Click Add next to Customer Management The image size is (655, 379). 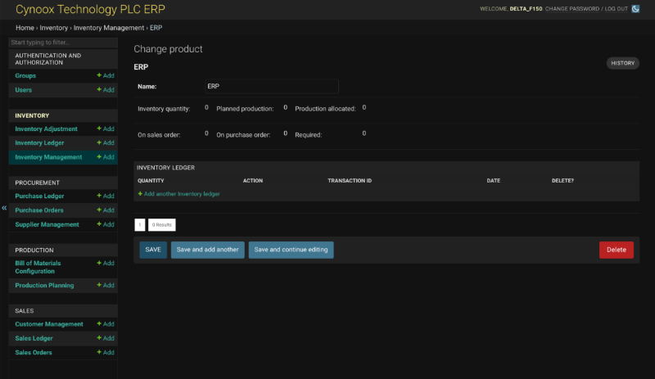pyautogui.click(x=106, y=324)
